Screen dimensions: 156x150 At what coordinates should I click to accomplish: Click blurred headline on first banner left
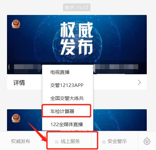tap(25, 68)
